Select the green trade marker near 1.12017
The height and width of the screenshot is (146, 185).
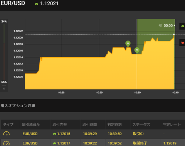click(x=128, y=44)
